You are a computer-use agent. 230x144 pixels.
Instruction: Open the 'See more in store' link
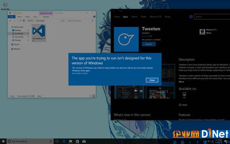pos(80,73)
